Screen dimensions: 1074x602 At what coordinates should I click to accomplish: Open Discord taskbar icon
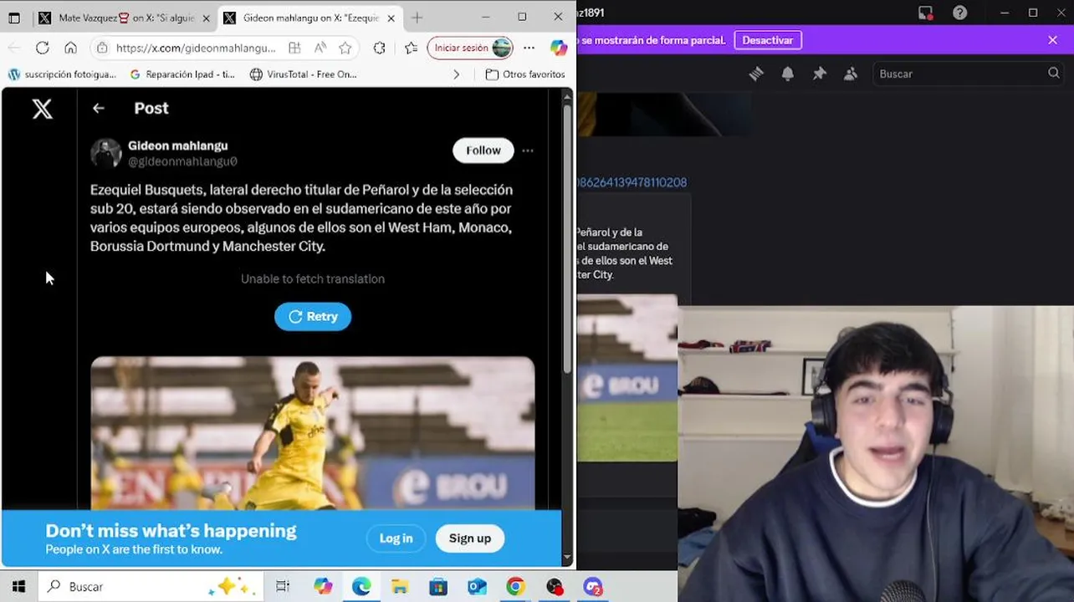click(x=593, y=587)
